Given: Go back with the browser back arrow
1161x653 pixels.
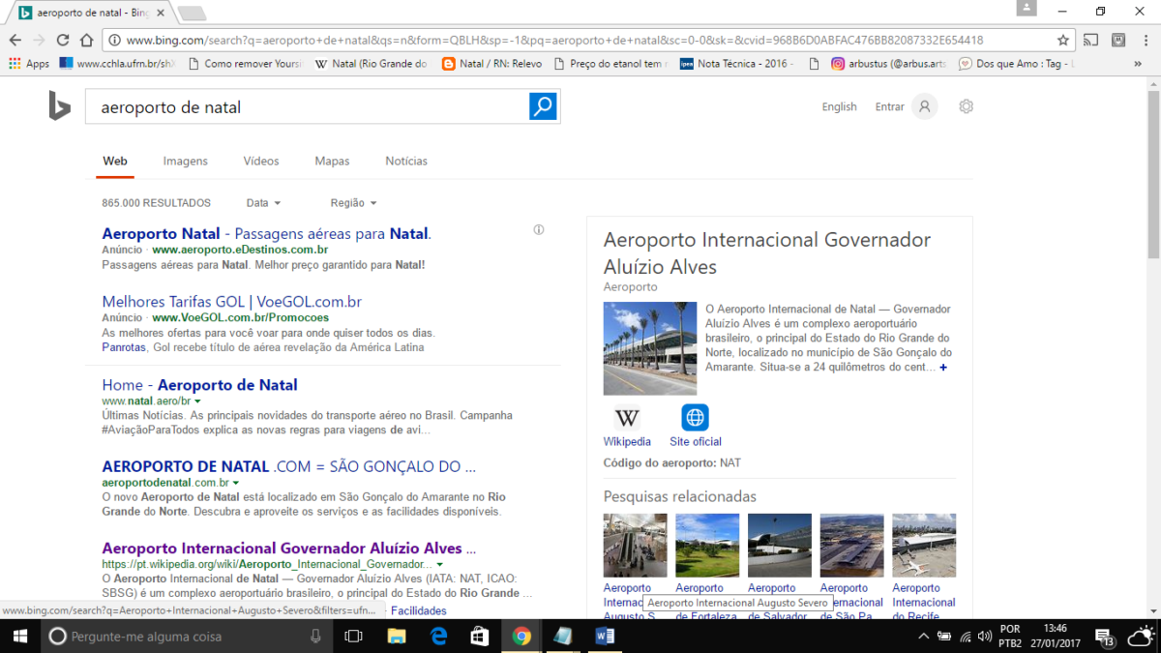Looking at the screenshot, I should pos(15,41).
